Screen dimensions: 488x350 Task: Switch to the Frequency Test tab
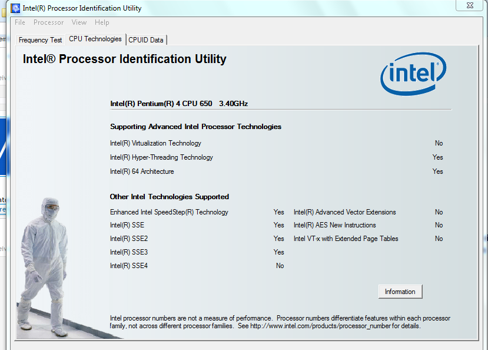(x=40, y=40)
